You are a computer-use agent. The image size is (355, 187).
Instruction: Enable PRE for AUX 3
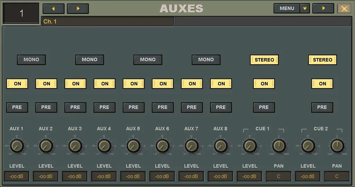click(x=75, y=107)
